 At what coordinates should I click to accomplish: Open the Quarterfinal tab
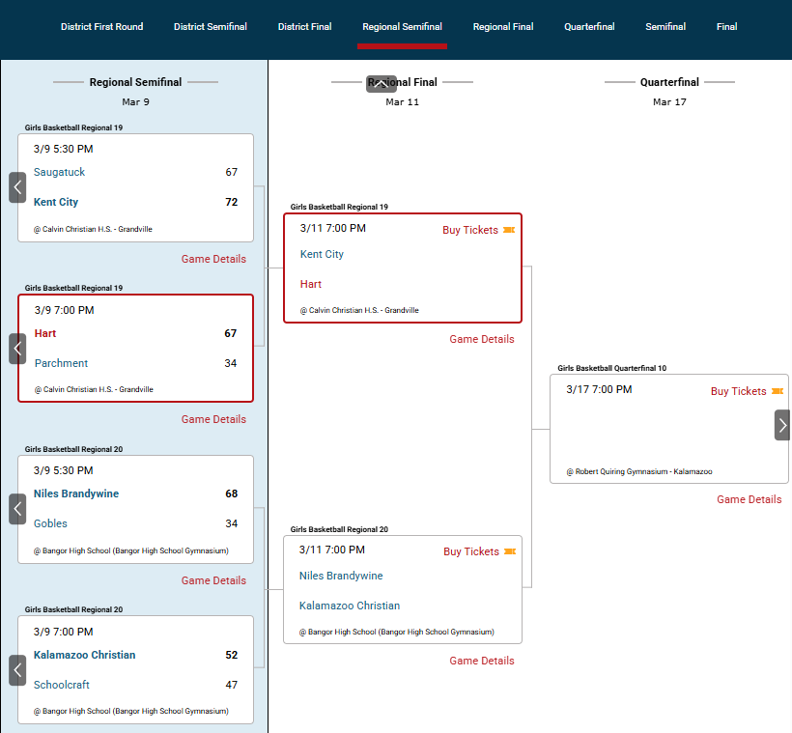coord(589,27)
